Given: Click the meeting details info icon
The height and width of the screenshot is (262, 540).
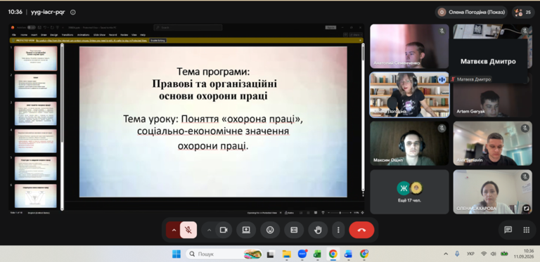Looking at the screenshot, I should coord(73,12).
